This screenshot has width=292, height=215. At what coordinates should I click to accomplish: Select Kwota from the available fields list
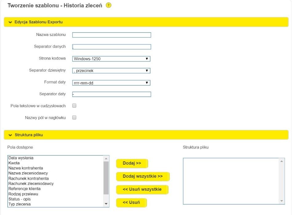tap(14, 163)
